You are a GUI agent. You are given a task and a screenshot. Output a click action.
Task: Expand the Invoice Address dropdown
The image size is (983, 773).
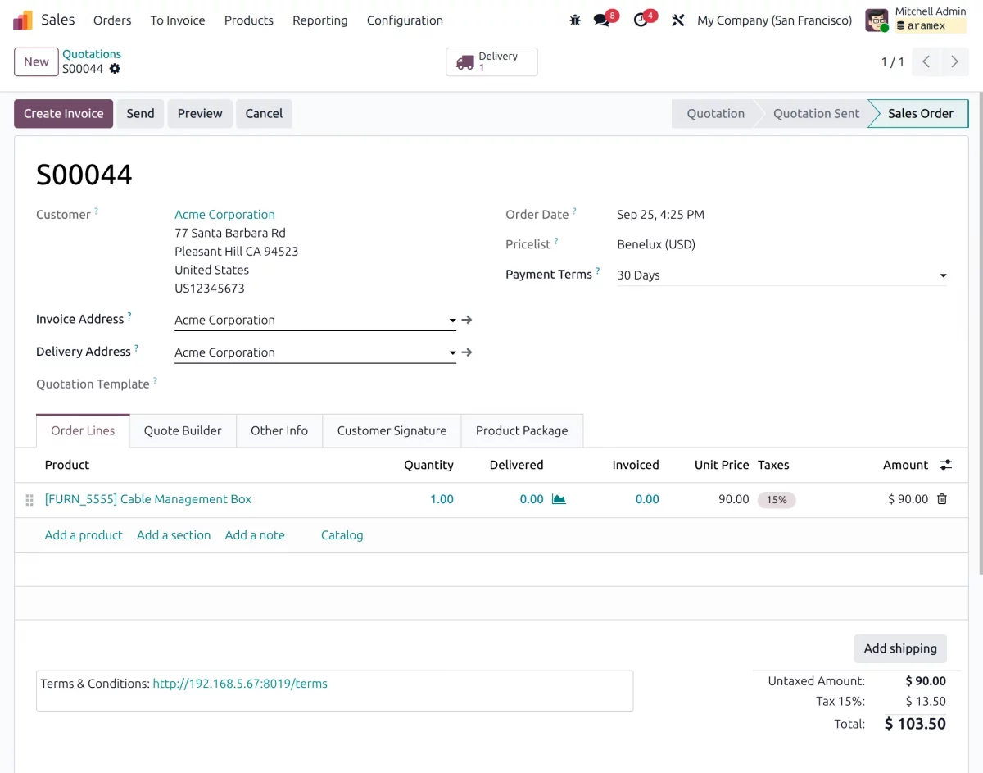pos(452,321)
